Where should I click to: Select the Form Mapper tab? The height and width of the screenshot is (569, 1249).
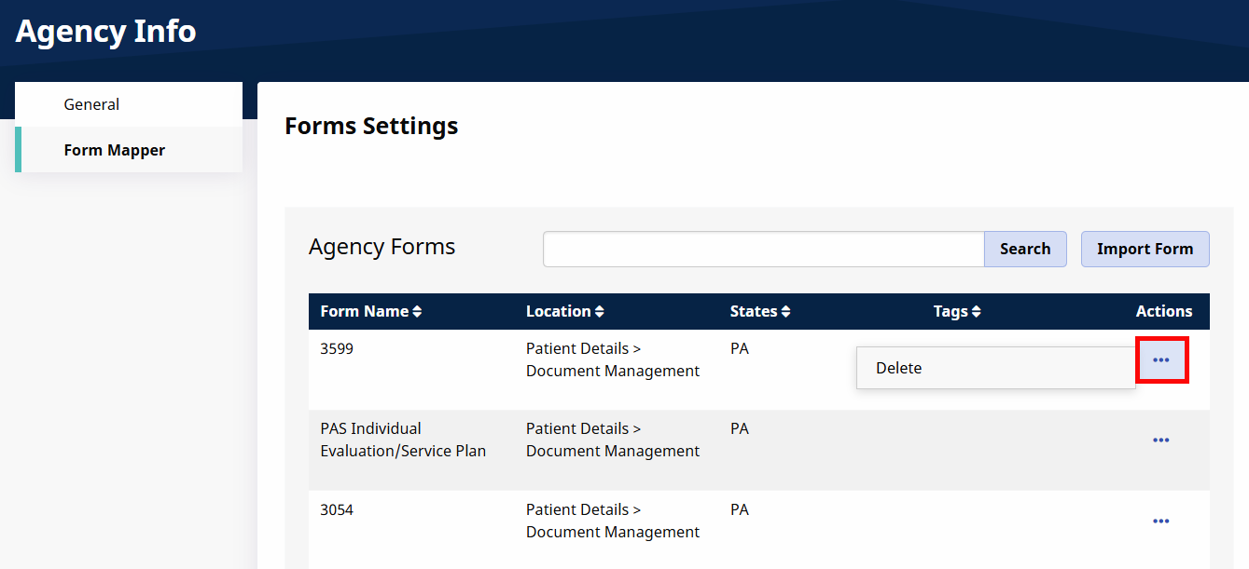pyautogui.click(x=114, y=150)
